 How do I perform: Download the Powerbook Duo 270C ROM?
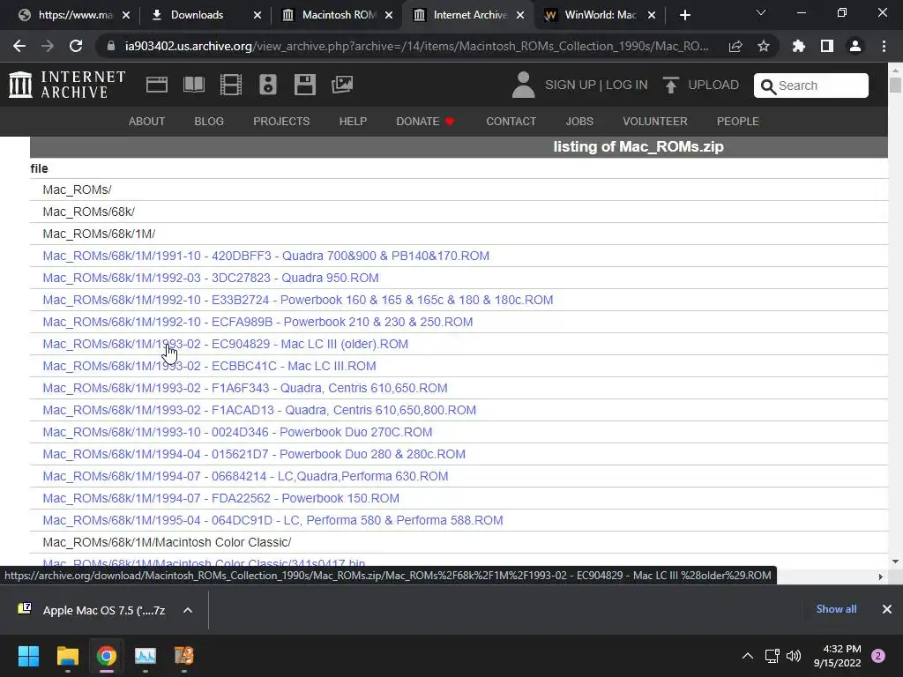pyautogui.click(x=237, y=432)
